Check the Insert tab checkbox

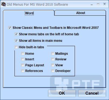pos(23,59)
